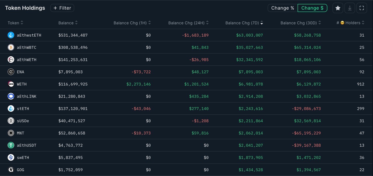The height and width of the screenshot is (176, 373).
Task: Click the download icon button
Action: pyautogui.click(x=350, y=8)
